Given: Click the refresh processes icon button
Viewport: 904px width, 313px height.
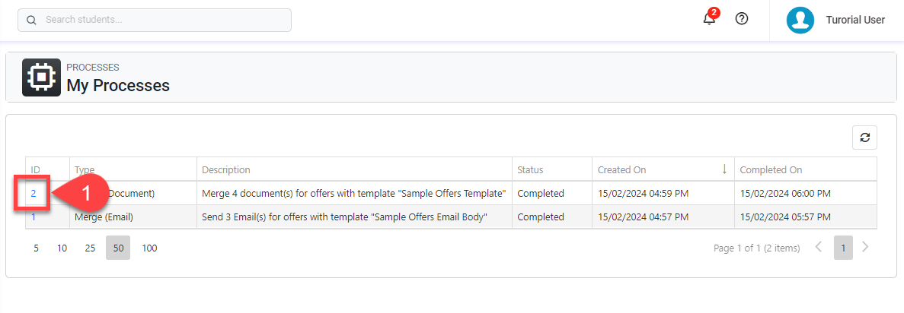Looking at the screenshot, I should tap(864, 138).
